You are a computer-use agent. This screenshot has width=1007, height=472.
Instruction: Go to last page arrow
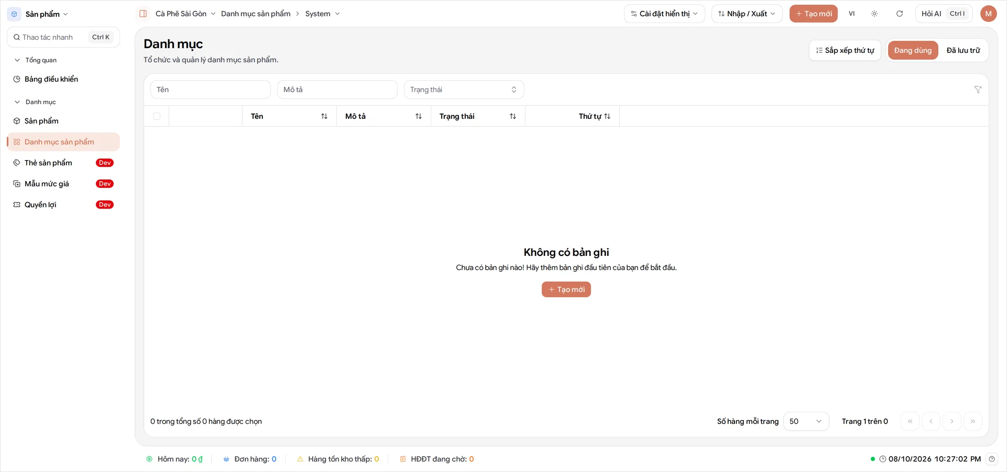[973, 421]
